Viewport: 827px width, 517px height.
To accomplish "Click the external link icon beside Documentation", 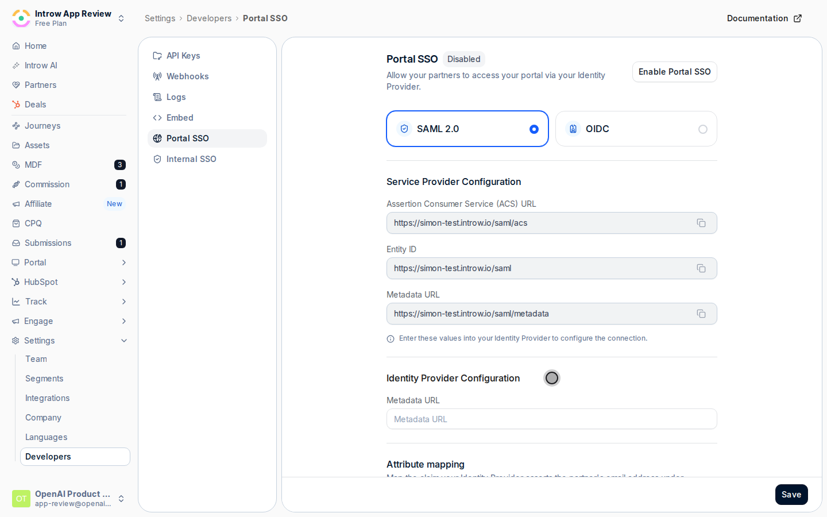I will point(798,18).
